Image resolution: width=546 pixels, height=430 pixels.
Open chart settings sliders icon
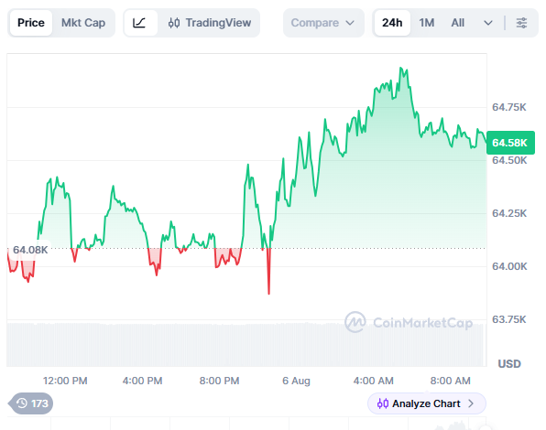[521, 23]
